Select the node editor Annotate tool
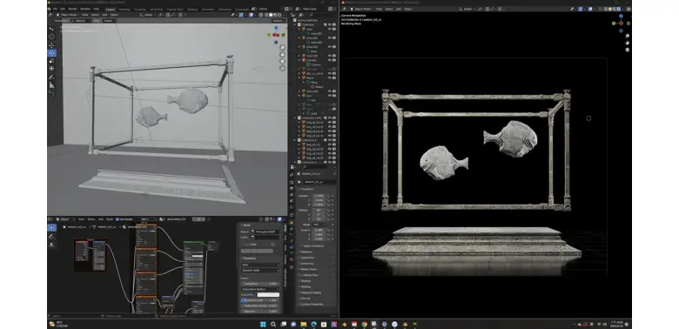This screenshot has width=679, height=329. (x=51, y=237)
